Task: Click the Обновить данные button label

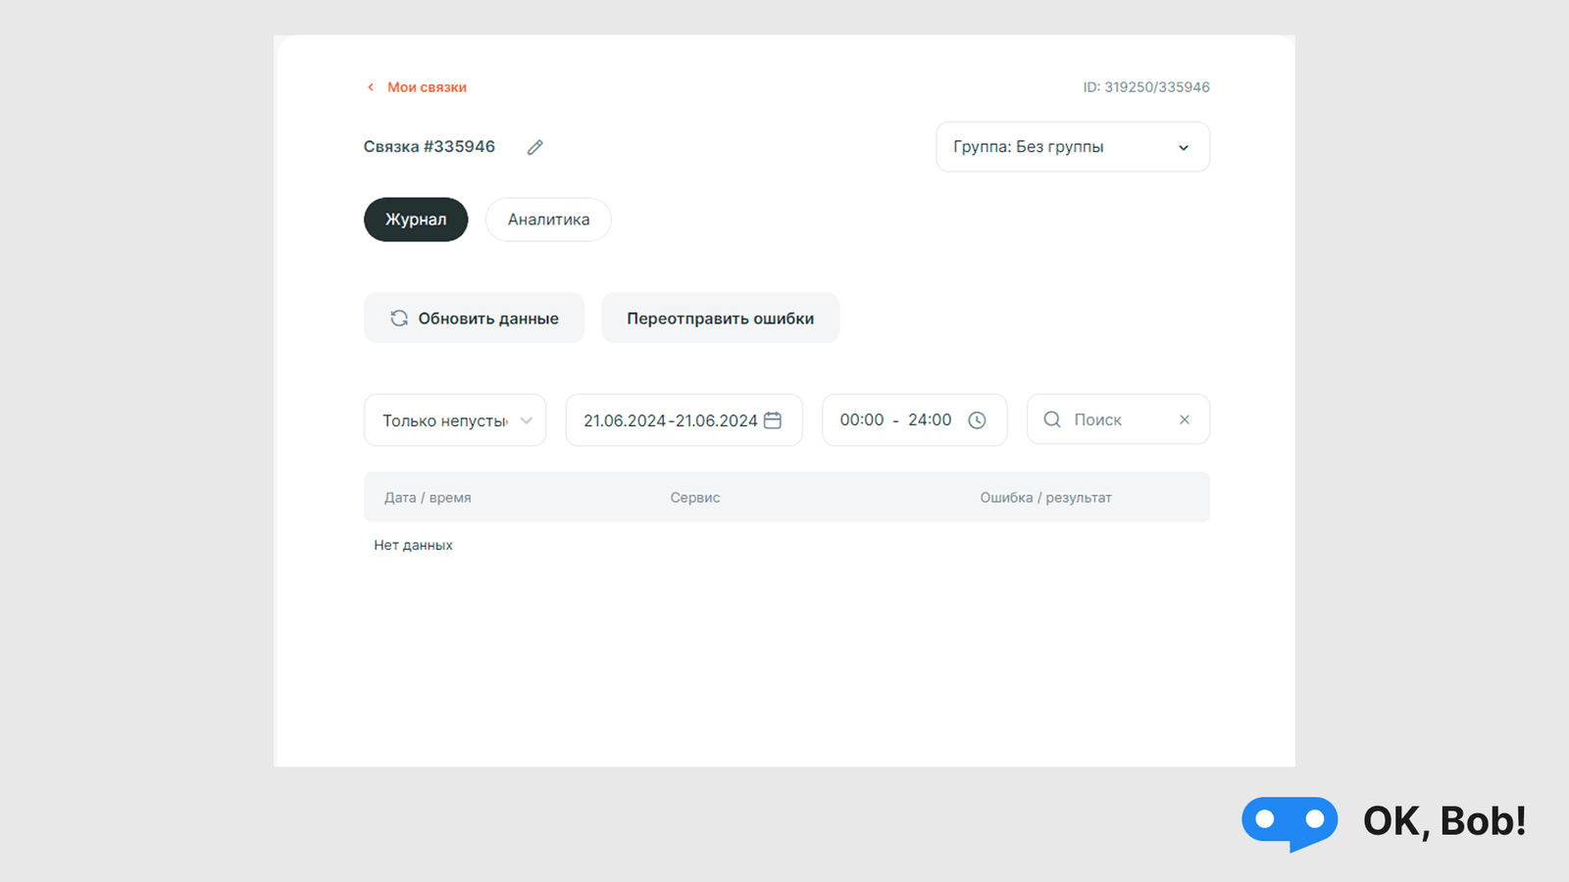Action: 488,318
